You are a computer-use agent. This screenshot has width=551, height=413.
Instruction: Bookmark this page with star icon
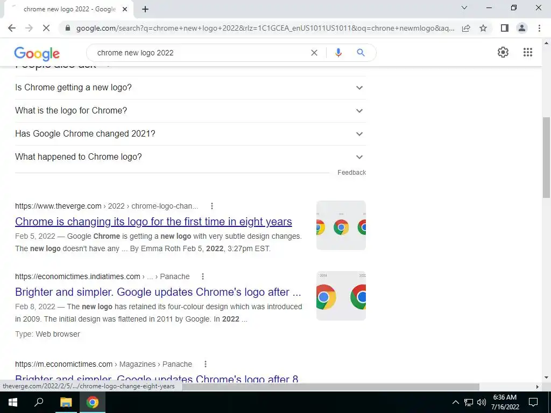[x=483, y=28]
